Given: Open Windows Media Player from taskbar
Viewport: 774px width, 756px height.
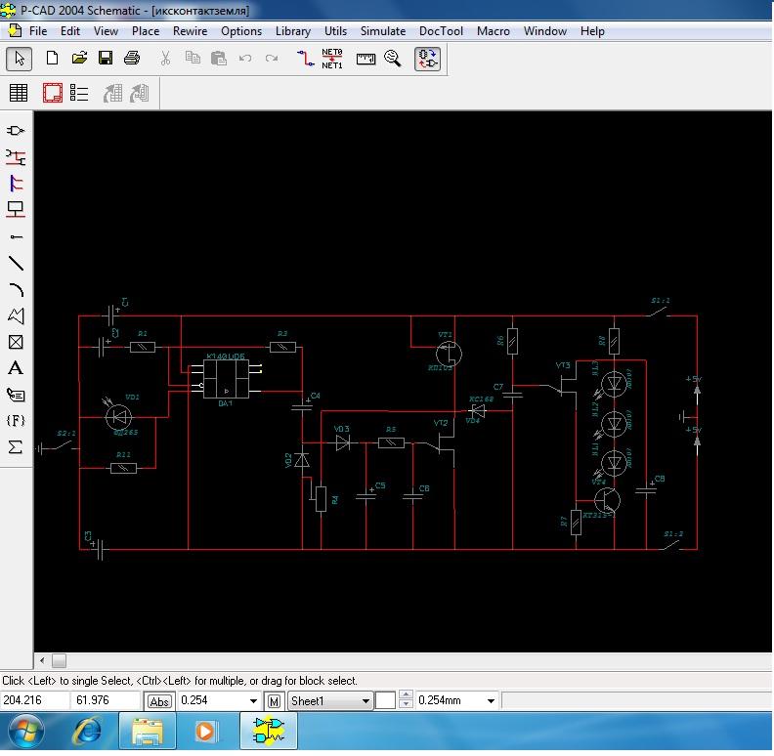Looking at the screenshot, I should [x=206, y=732].
